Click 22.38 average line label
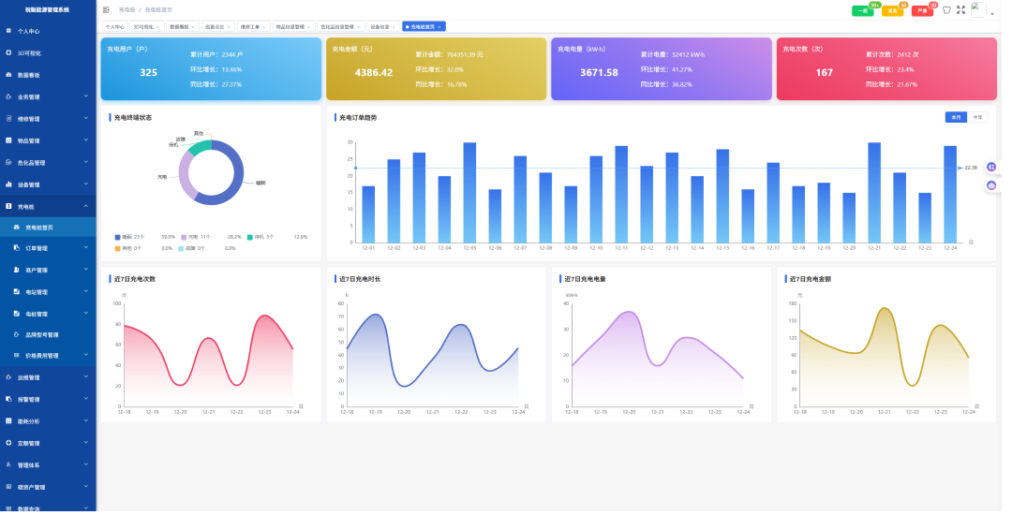Screen dimensions: 1012x515 pos(971,168)
